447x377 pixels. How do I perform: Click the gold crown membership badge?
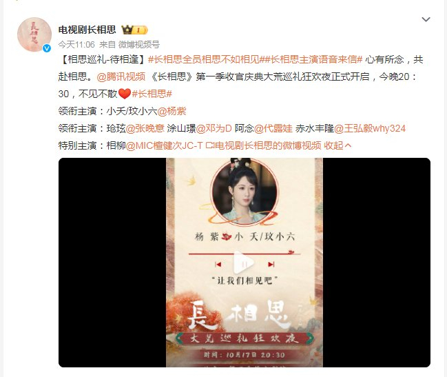pyautogui.click(x=134, y=30)
